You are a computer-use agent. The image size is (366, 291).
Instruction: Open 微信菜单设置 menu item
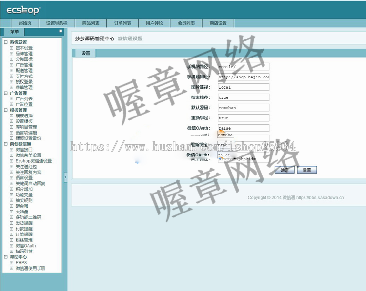[28, 155]
